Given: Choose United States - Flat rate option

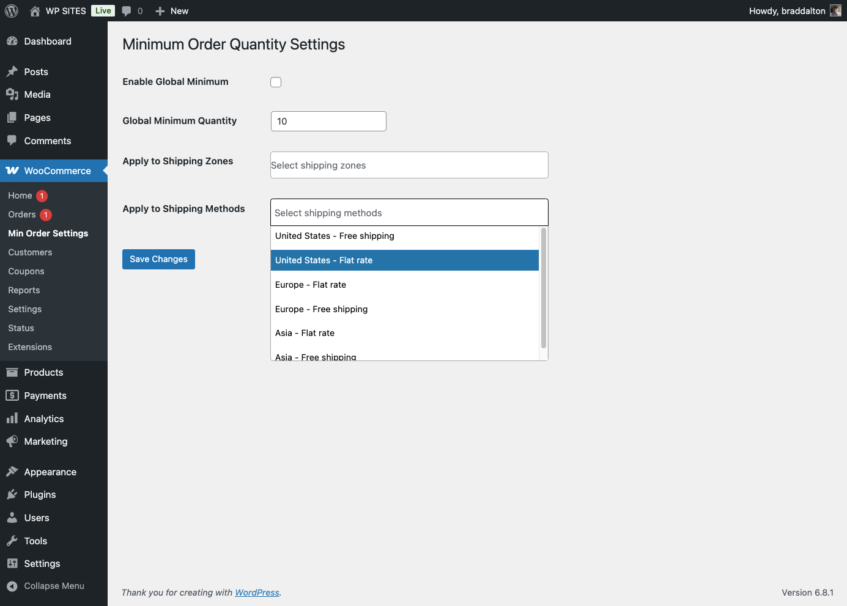Looking at the screenshot, I should point(404,260).
